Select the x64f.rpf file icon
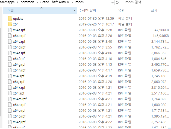Viewport: 171px width, 129px height. pos(10,59)
